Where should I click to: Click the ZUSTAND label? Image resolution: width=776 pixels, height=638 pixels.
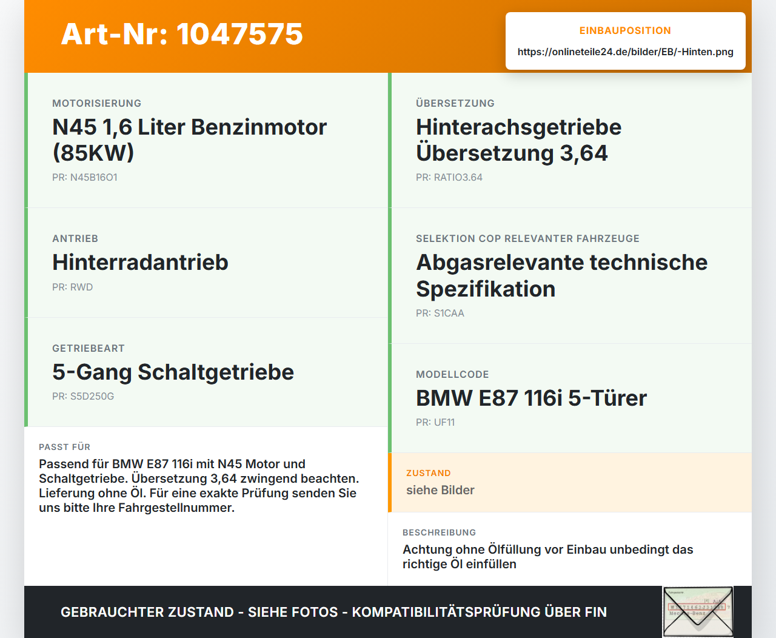pyautogui.click(x=428, y=473)
